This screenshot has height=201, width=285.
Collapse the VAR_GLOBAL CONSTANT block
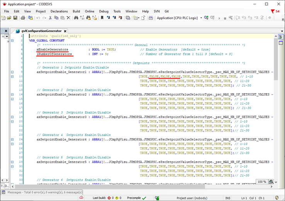pyautogui.click(x=12, y=40)
